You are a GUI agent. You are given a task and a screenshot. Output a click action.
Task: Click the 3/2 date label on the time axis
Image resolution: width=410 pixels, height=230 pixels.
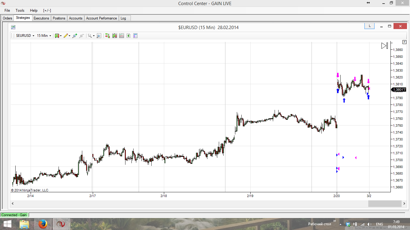pos(369,196)
